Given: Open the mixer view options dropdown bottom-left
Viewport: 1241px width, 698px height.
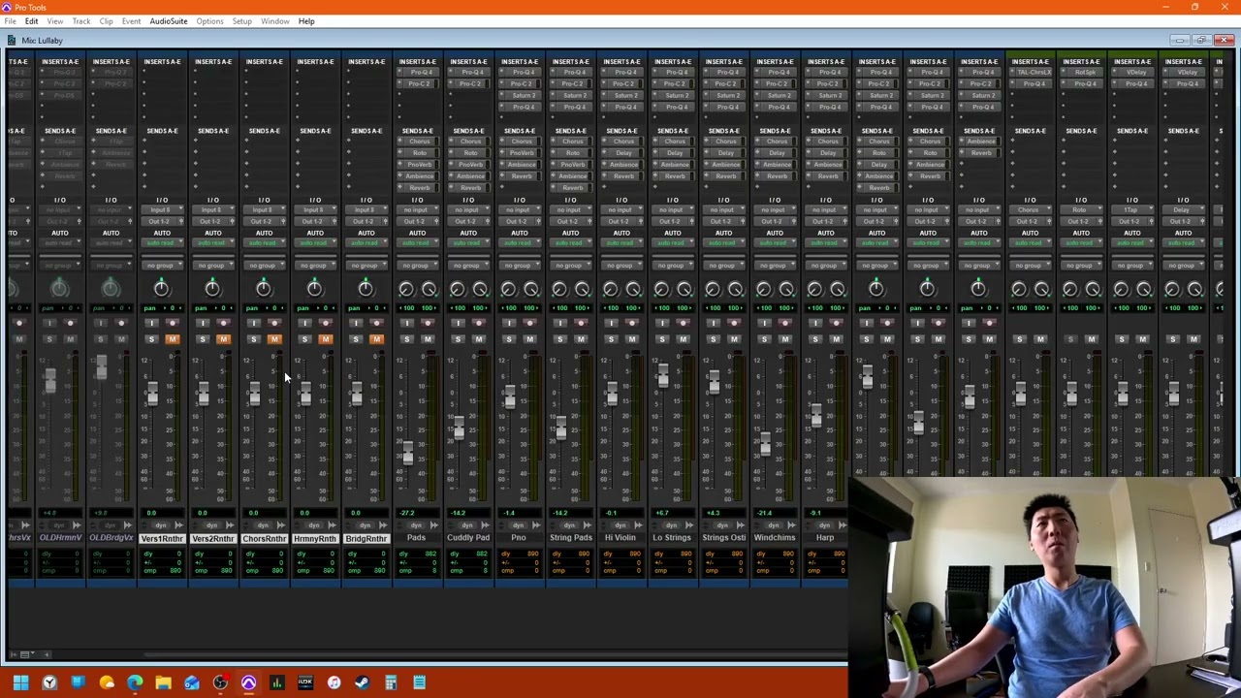Looking at the screenshot, I should (25, 654).
